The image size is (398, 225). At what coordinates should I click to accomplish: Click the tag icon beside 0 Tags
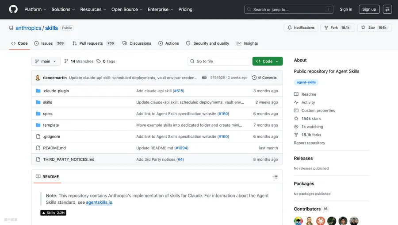(99, 61)
